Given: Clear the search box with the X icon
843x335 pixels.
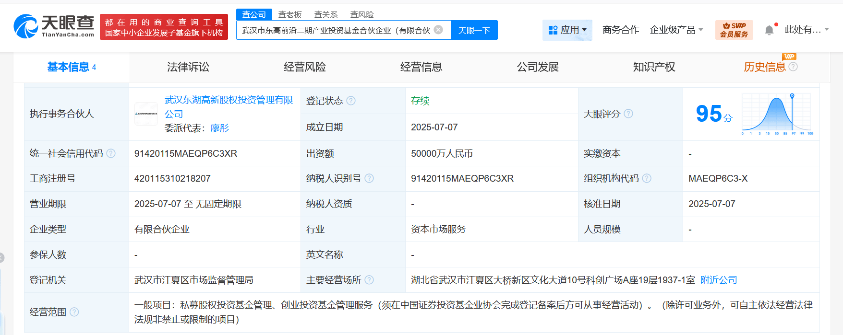Looking at the screenshot, I should (438, 30).
